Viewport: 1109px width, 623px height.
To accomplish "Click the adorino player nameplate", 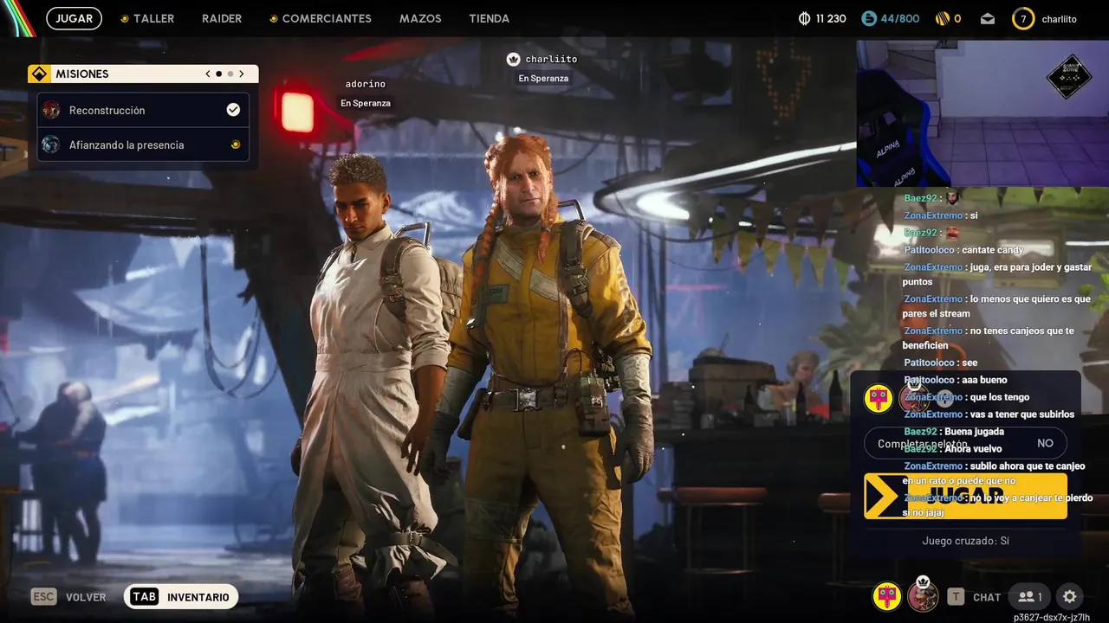I will [365, 84].
